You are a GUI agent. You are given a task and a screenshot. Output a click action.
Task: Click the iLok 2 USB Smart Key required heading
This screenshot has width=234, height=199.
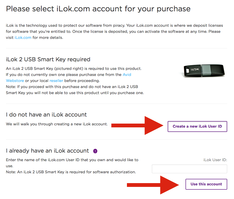(x=48, y=60)
